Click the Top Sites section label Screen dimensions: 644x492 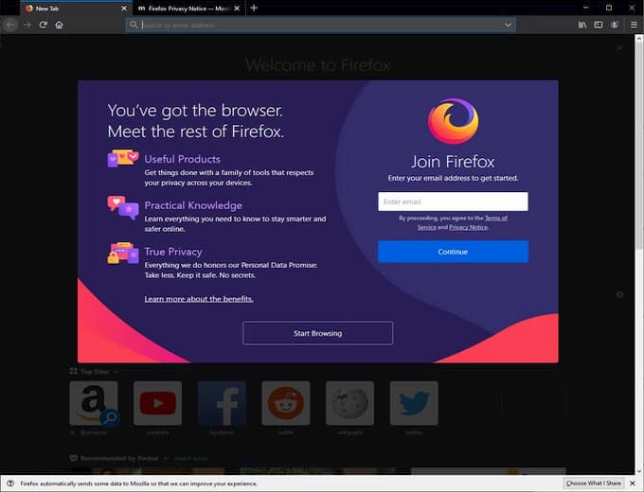(95, 372)
